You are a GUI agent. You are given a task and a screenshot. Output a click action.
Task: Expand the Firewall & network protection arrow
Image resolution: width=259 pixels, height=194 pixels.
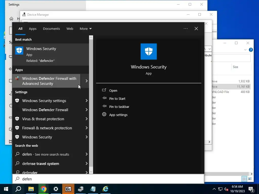tap(87, 128)
